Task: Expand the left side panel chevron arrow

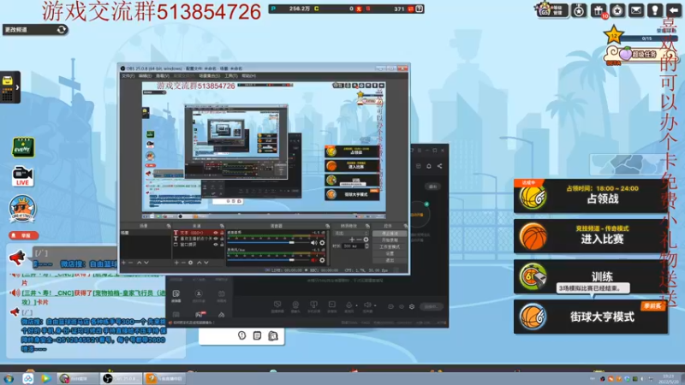Action: pyautogui.click(x=17, y=87)
